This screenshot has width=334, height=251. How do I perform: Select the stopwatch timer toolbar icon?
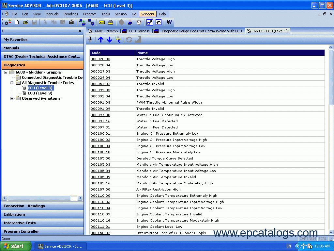pyautogui.click(x=138, y=22)
